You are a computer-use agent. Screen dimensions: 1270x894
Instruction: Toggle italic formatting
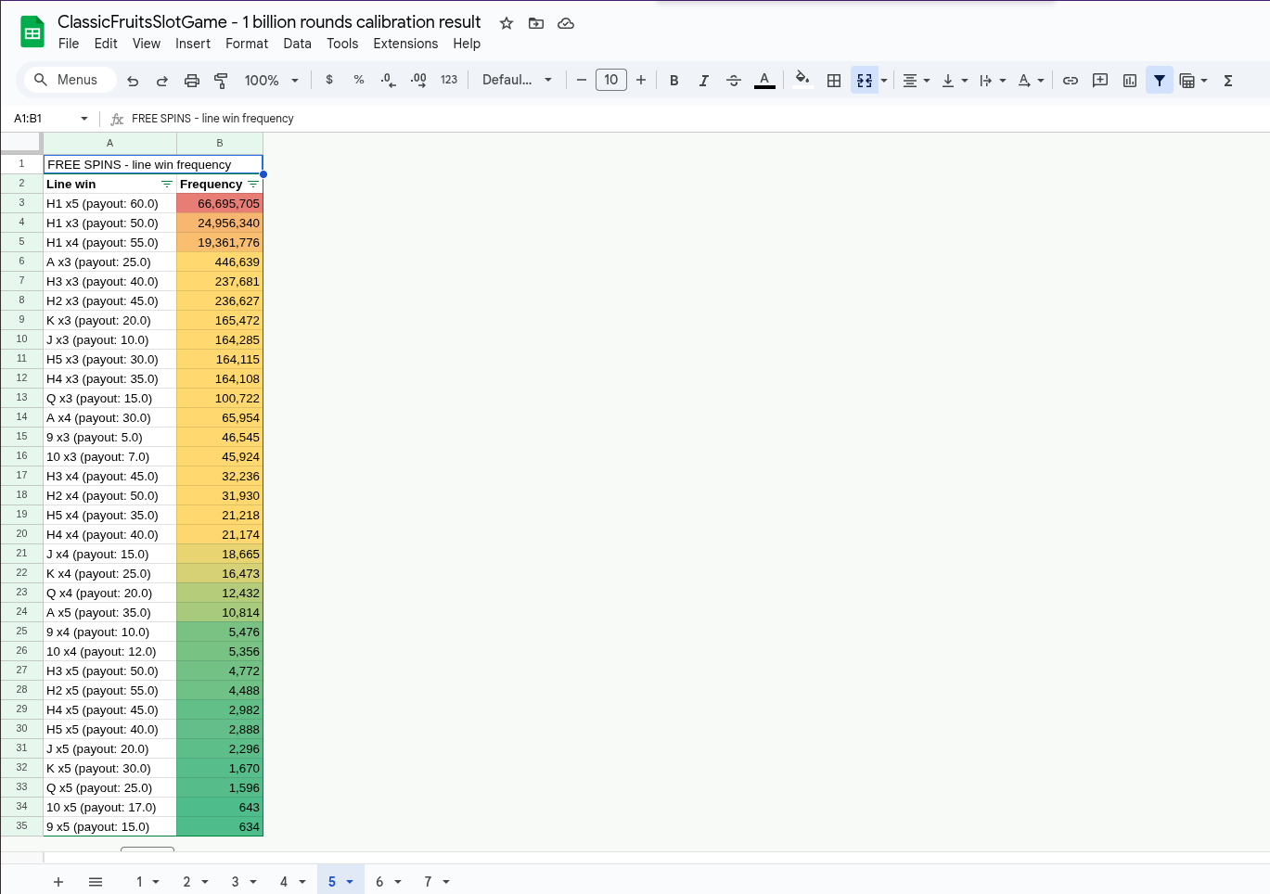[x=704, y=81]
